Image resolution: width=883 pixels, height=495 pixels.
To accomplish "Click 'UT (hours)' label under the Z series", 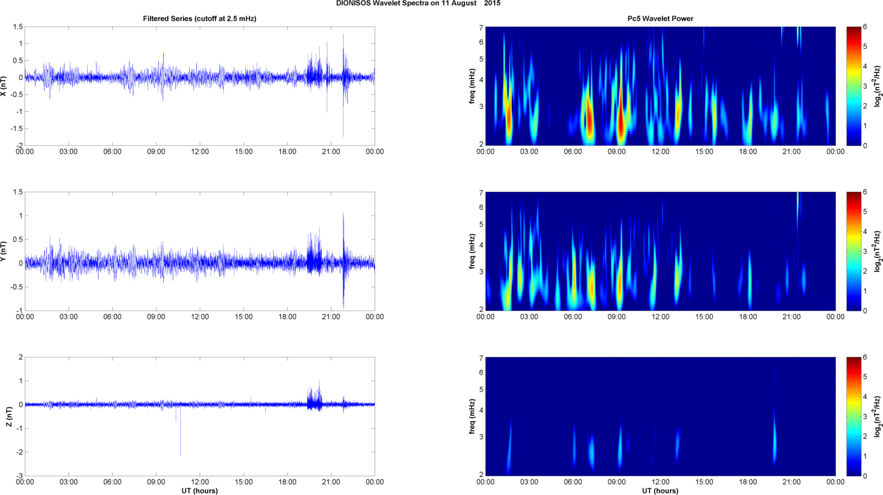I will pyautogui.click(x=200, y=490).
